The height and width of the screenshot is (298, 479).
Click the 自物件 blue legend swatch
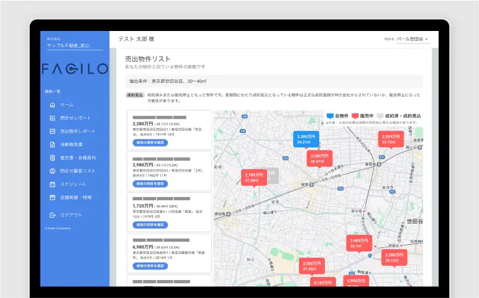pyautogui.click(x=330, y=116)
